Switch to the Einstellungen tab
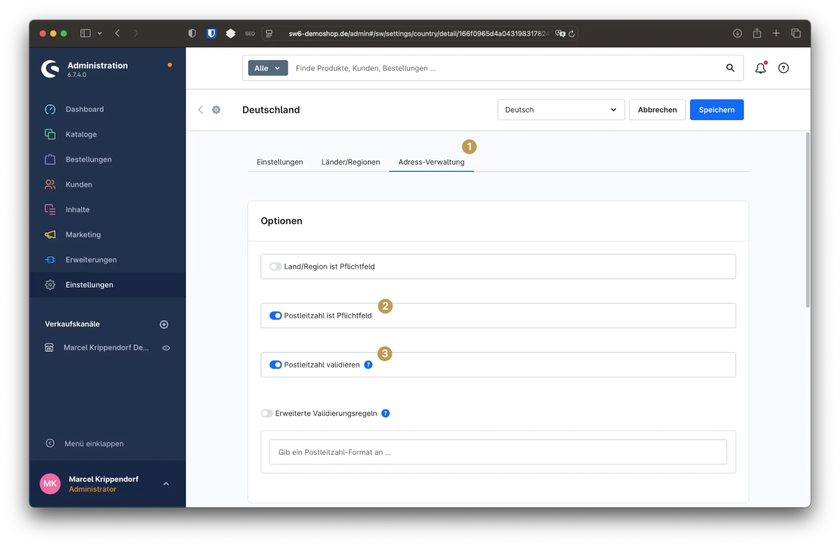 [x=280, y=162]
